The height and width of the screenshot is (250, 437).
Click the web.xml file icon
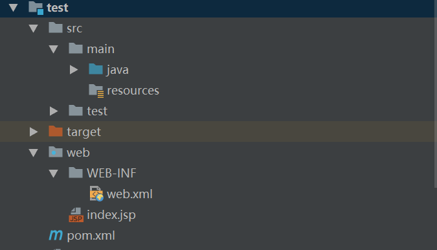coord(96,194)
